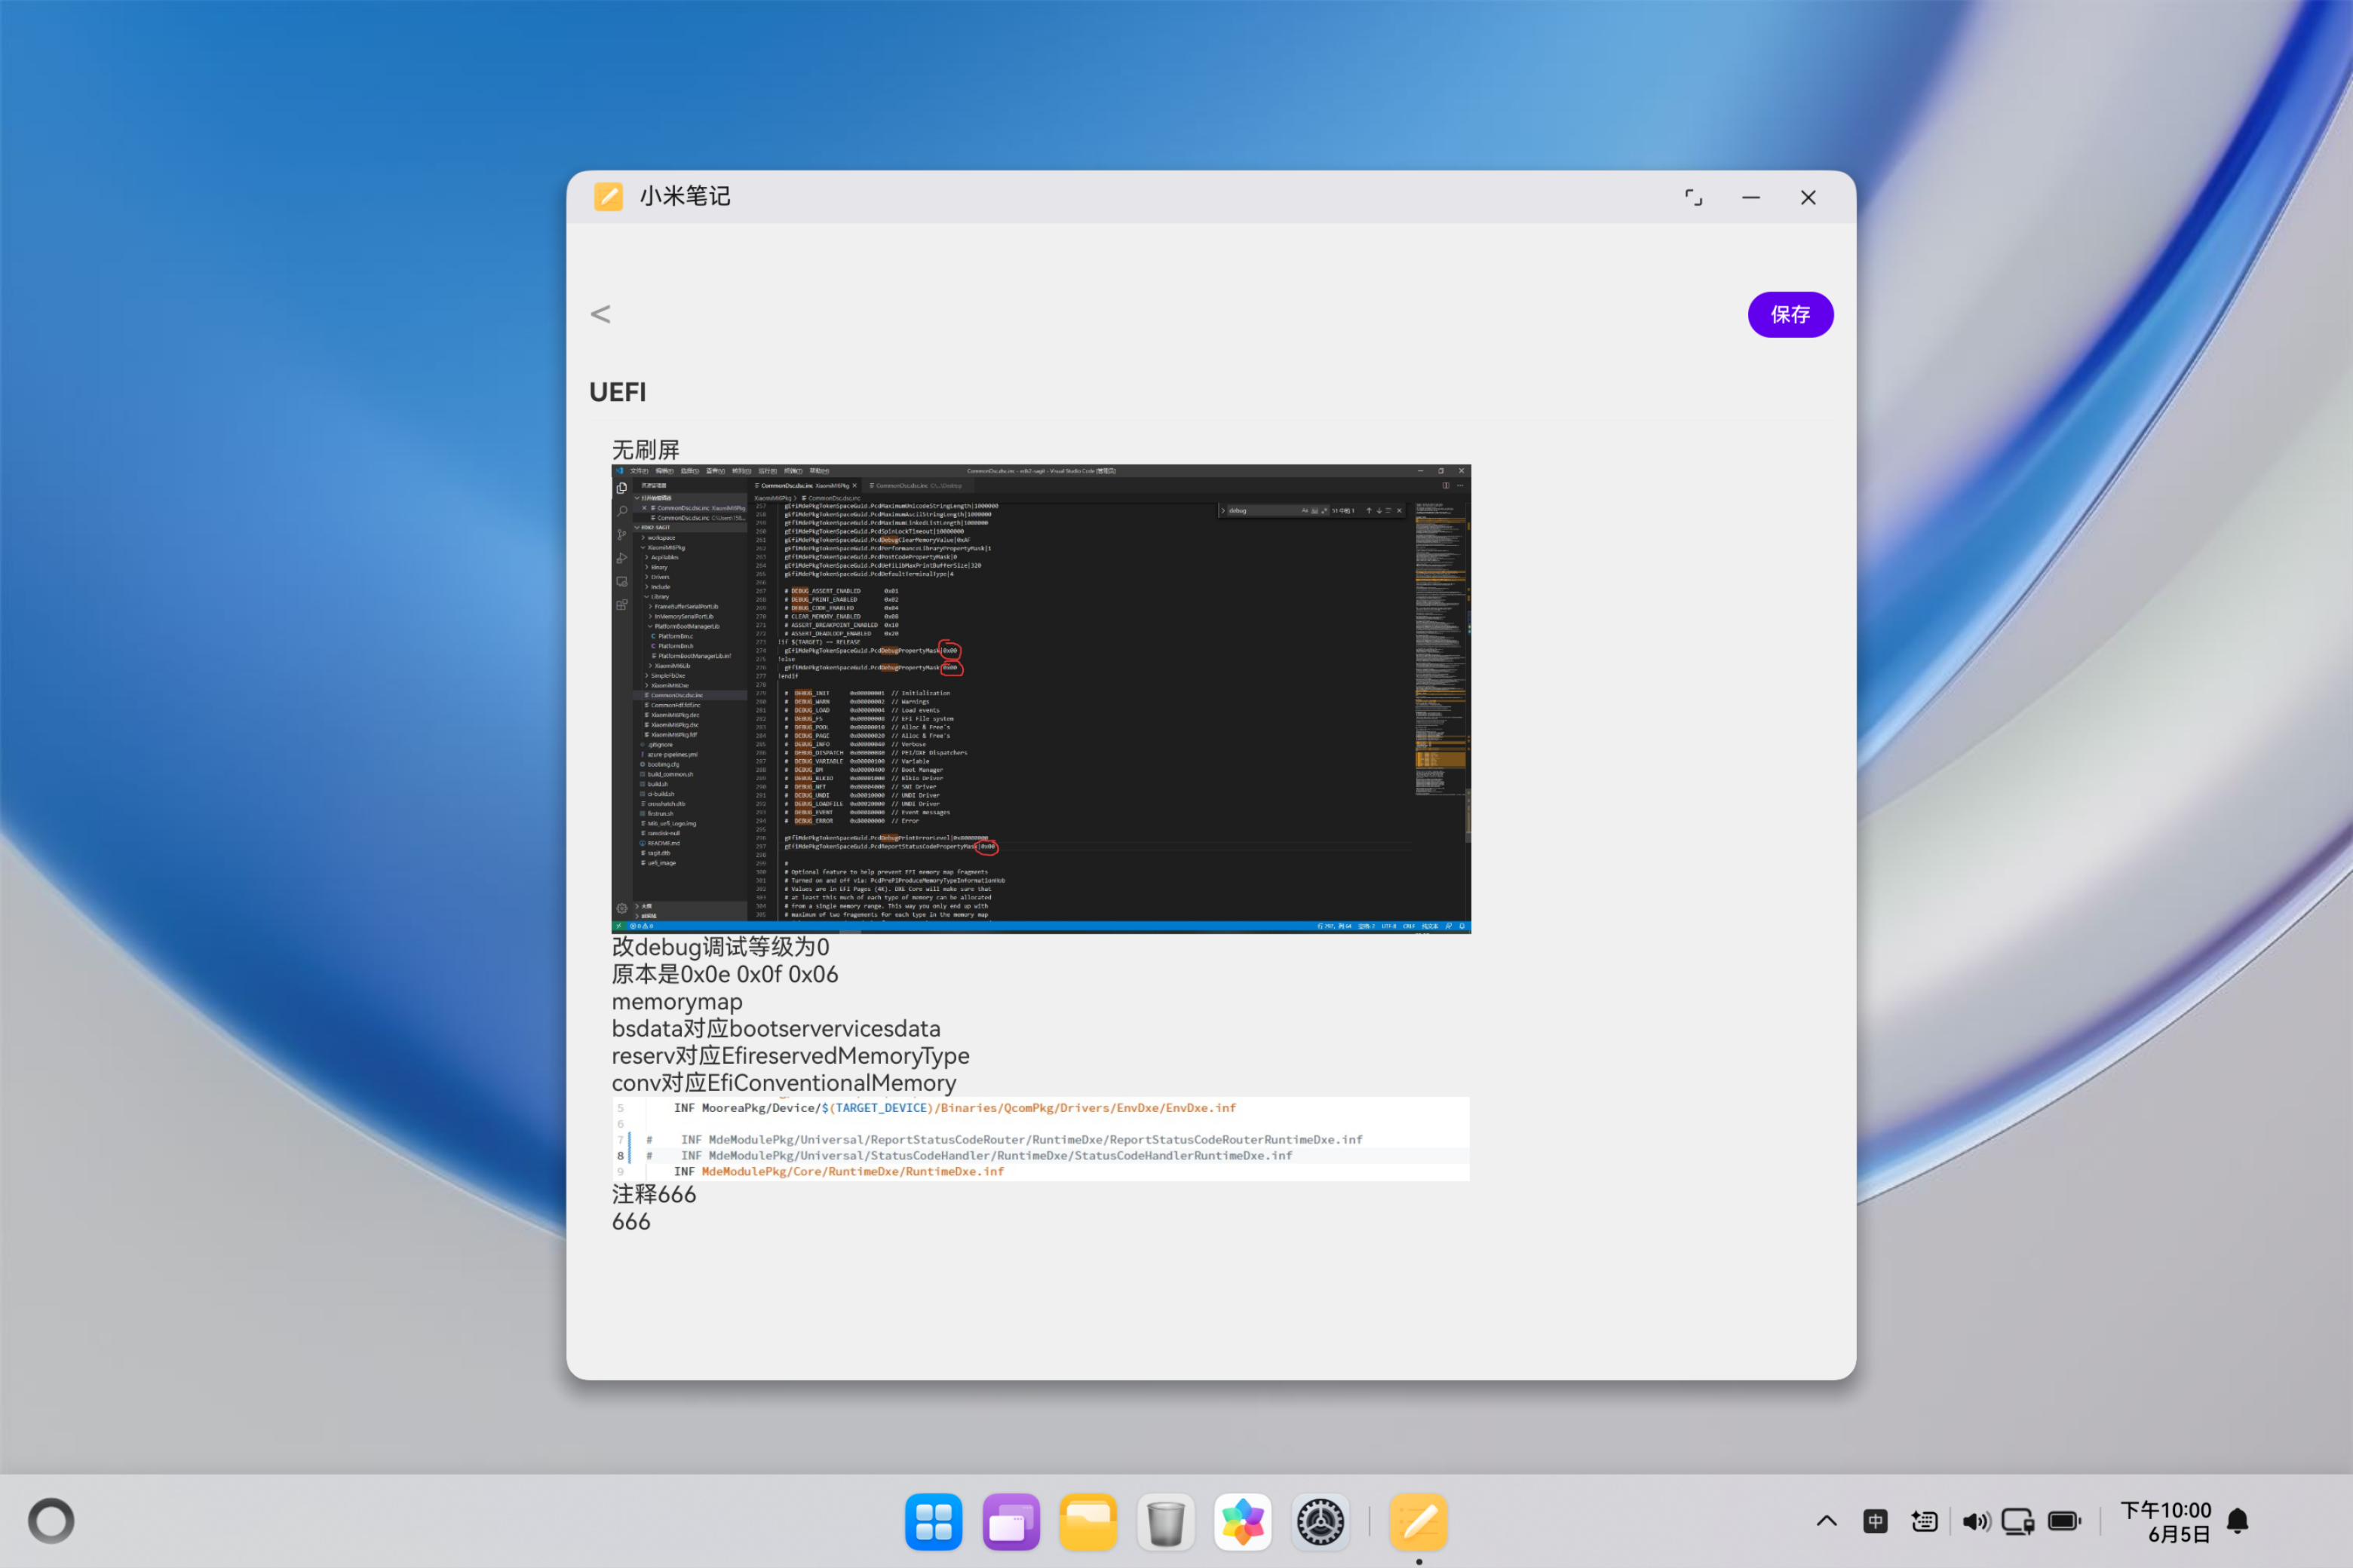Click the text line 无刷屏
The width and height of the screenshot is (2353, 1568).
(646, 450)
